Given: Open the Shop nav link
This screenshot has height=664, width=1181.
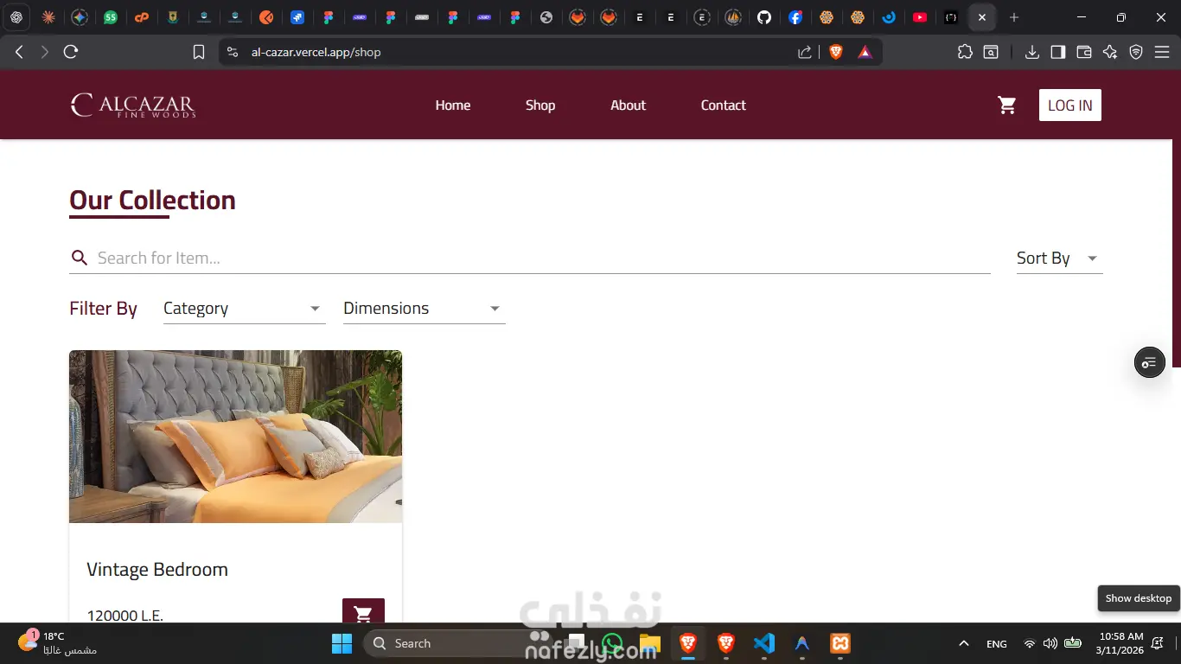Looking at the screenshot, I should (x=540, y=105).
